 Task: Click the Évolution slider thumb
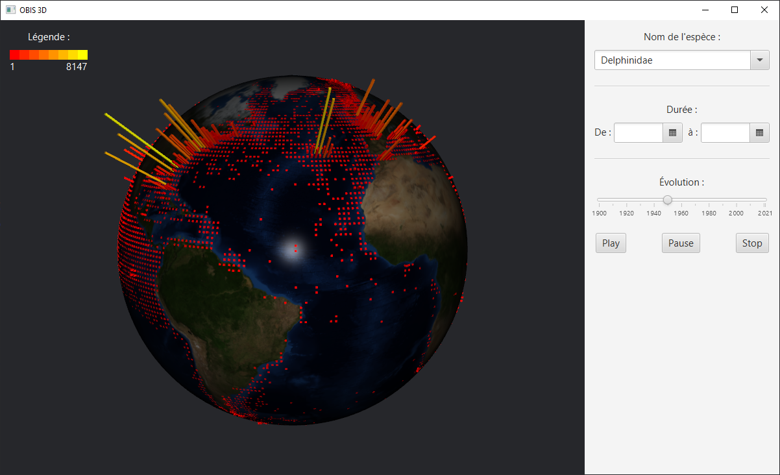667,200
